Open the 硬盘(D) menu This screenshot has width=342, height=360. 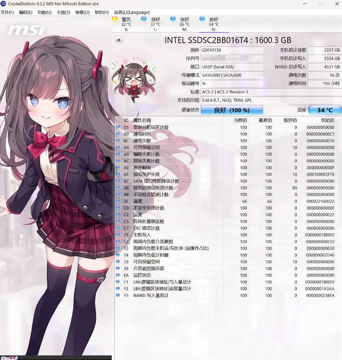[82, 12]
